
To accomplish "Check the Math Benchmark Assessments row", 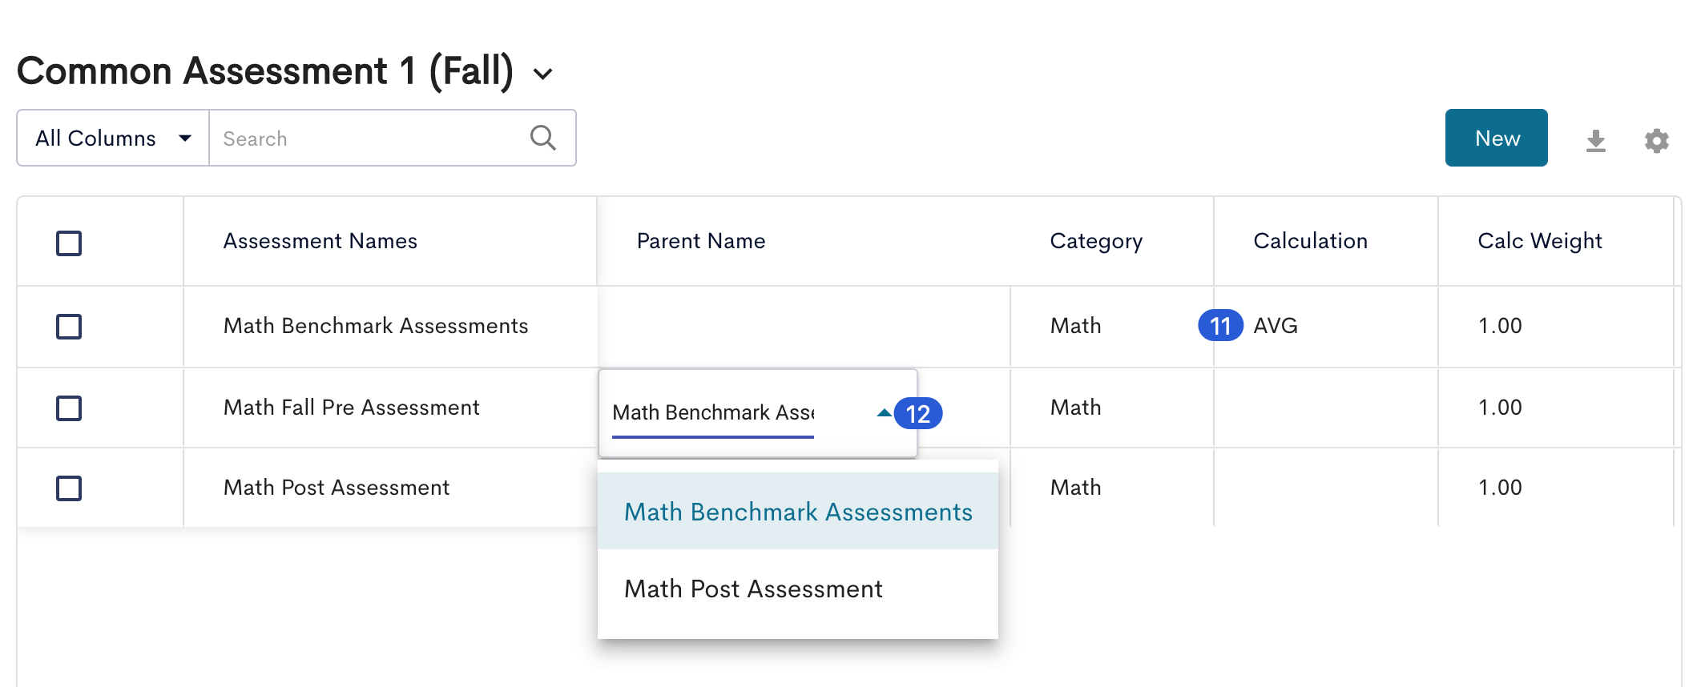I will point(69,326).
